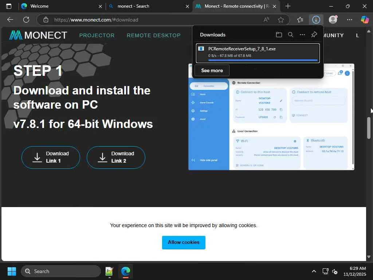The image size is (373, 280).
Task: Open site information lock icon
Action: [46, 20]
